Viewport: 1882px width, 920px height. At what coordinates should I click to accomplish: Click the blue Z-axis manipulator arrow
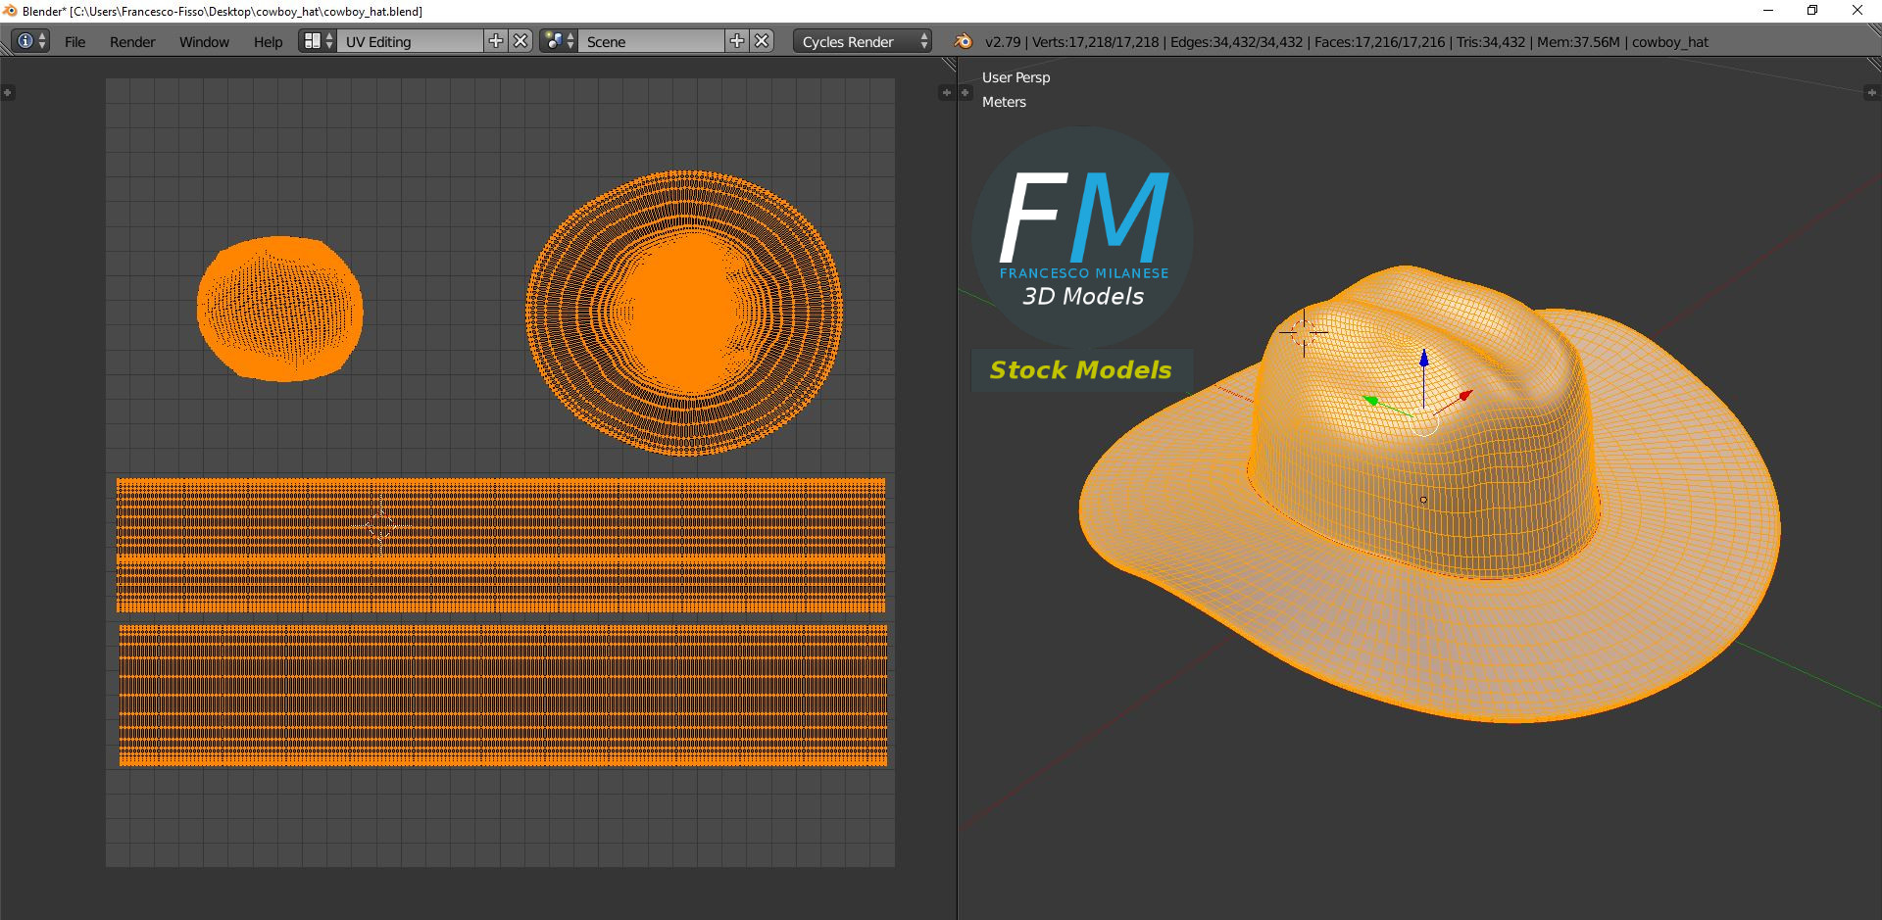(1424, 359)
